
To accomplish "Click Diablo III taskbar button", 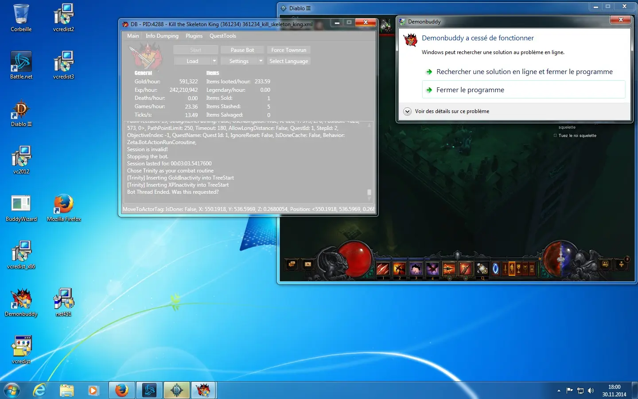I will 177,390.
